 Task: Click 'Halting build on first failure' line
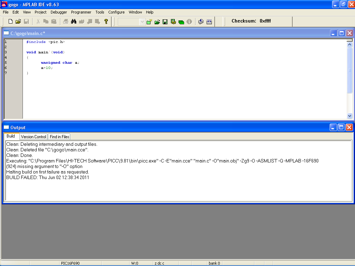click(x=47, y=172)
